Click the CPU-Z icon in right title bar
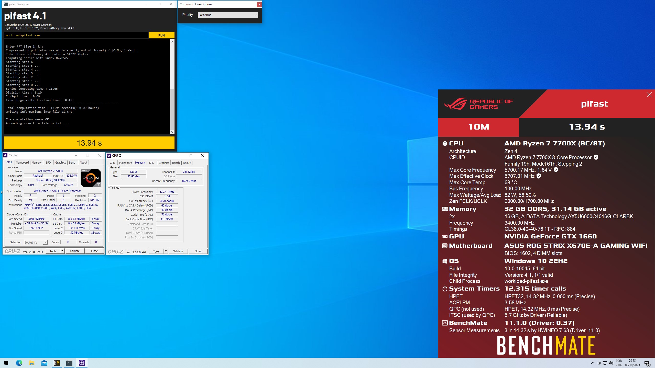Screen dimensions: 655x368 pyautogui.click(x=109, y=156)
